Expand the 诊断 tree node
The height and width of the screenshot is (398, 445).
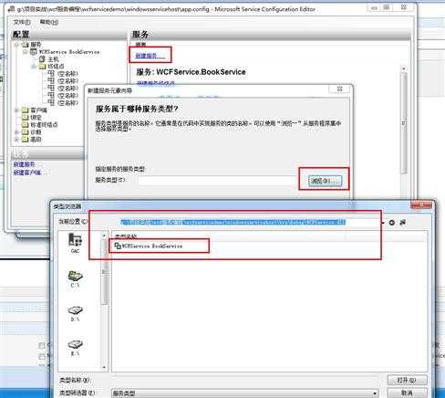pyautogui.click(x=17, y=131)
